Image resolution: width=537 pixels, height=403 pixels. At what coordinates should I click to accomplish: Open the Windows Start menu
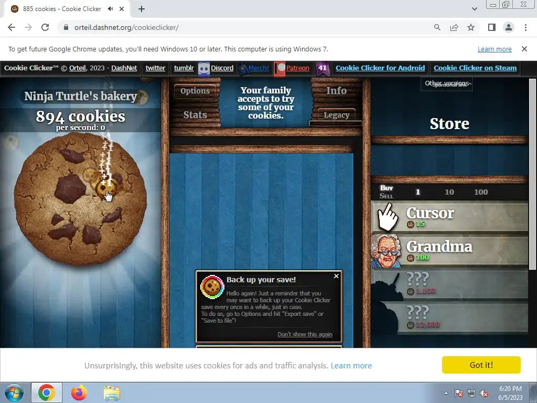(14, 393)
